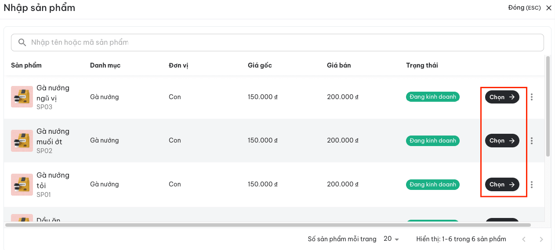Click the Đang kinh doanh badge for SP03
This screenshot has width=555, height=250.
(433, 97)
